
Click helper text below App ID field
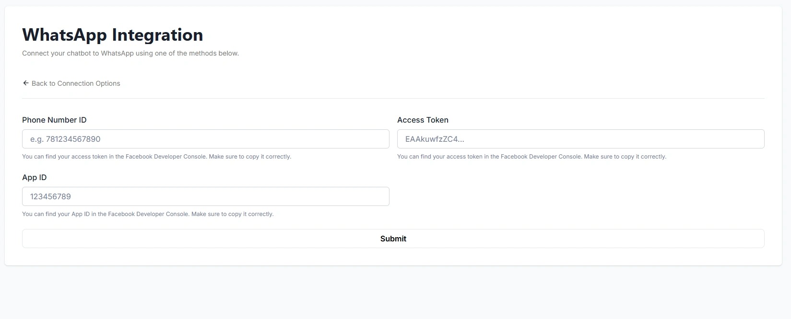coord(148,214)
